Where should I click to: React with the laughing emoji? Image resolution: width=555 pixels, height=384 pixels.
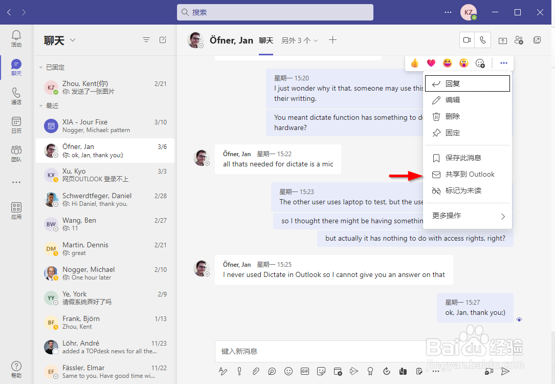[448, 63]
